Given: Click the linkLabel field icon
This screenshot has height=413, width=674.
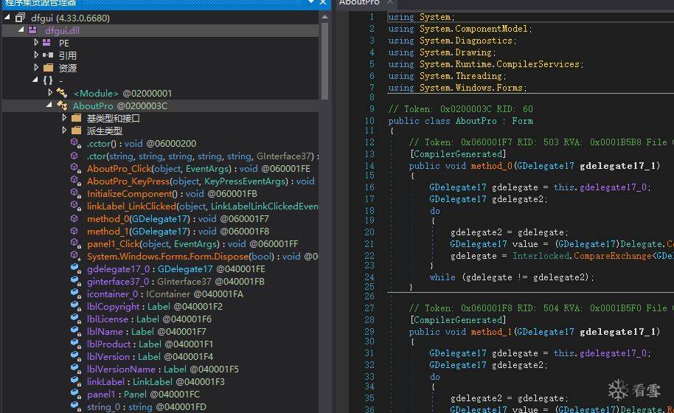Looking at the screenshot, I should (x=76, y=381).
